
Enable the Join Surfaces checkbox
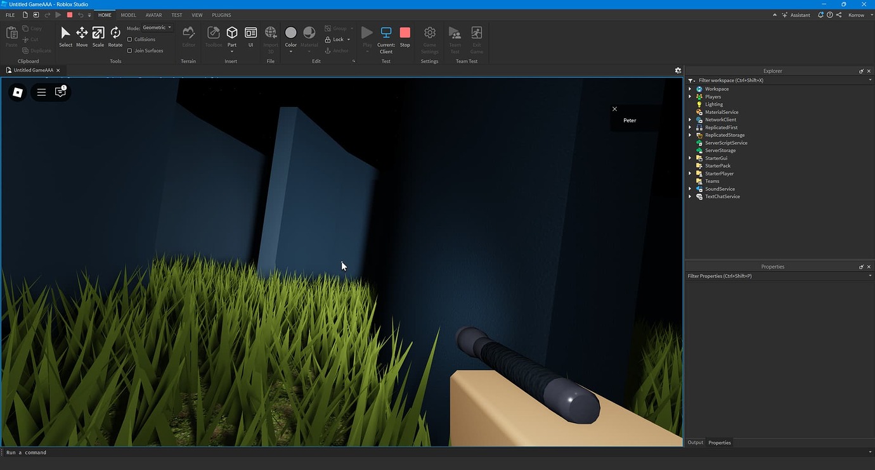[130, 50]
